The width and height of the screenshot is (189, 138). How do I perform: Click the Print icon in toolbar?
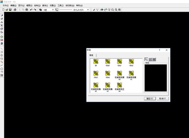[15, 10]
